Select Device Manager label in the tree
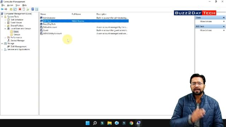The image size is (226, 127). point(17,41)
